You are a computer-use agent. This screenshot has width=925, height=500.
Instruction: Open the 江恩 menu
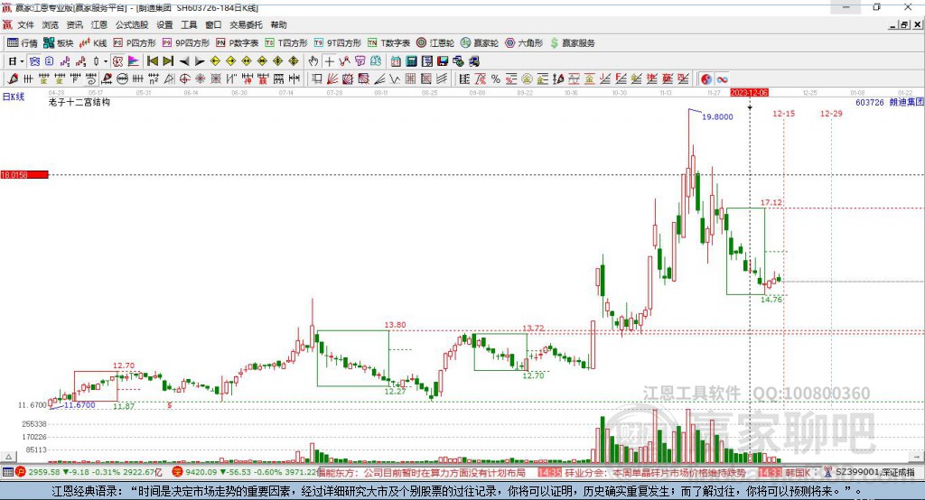click(99, 24)
